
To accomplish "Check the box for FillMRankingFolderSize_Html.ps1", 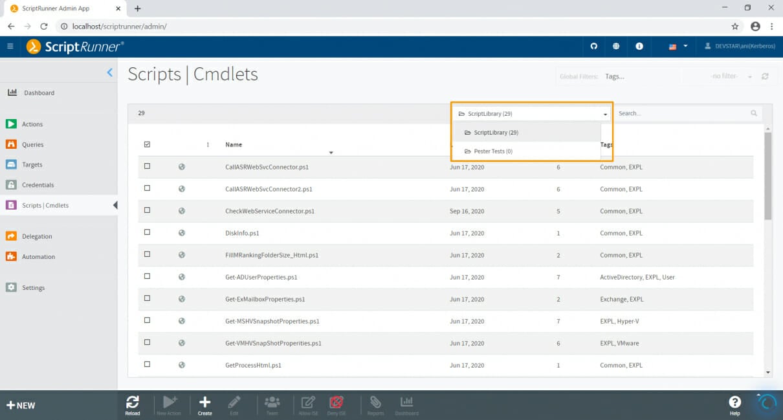I will click(147, 254).
